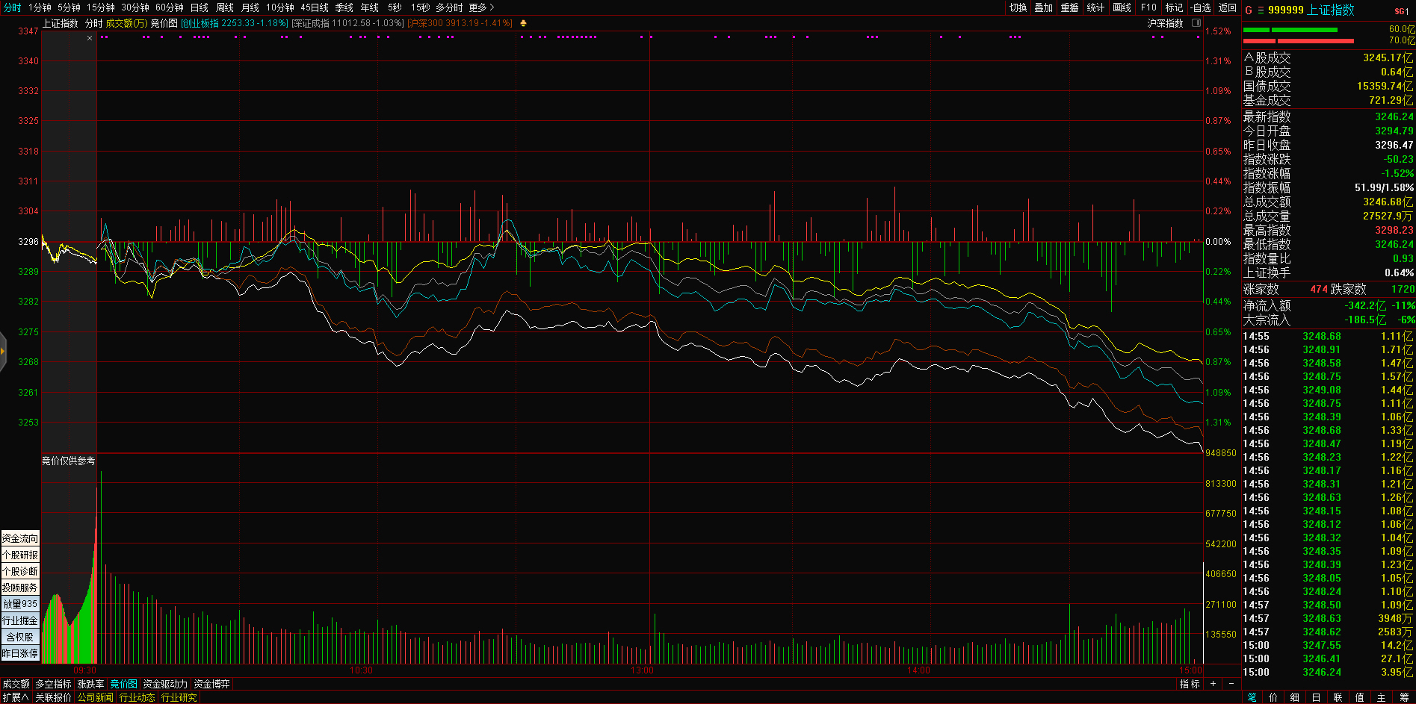
Task: Close the pre-market auction panel with X
Action: 90,38
